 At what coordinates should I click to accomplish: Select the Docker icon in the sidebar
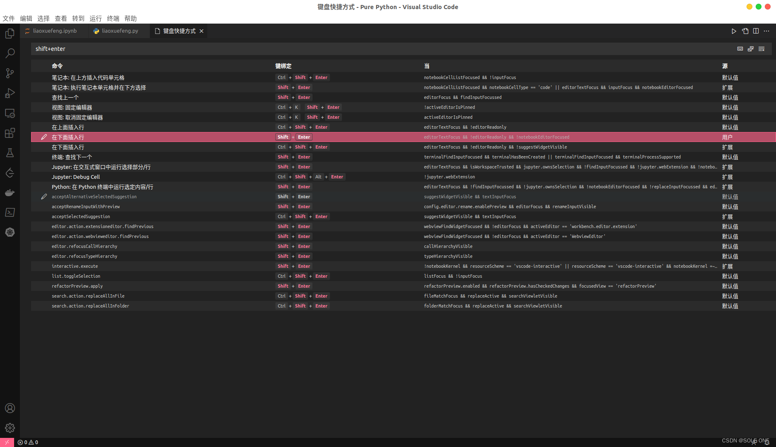(x=10, y=192)
